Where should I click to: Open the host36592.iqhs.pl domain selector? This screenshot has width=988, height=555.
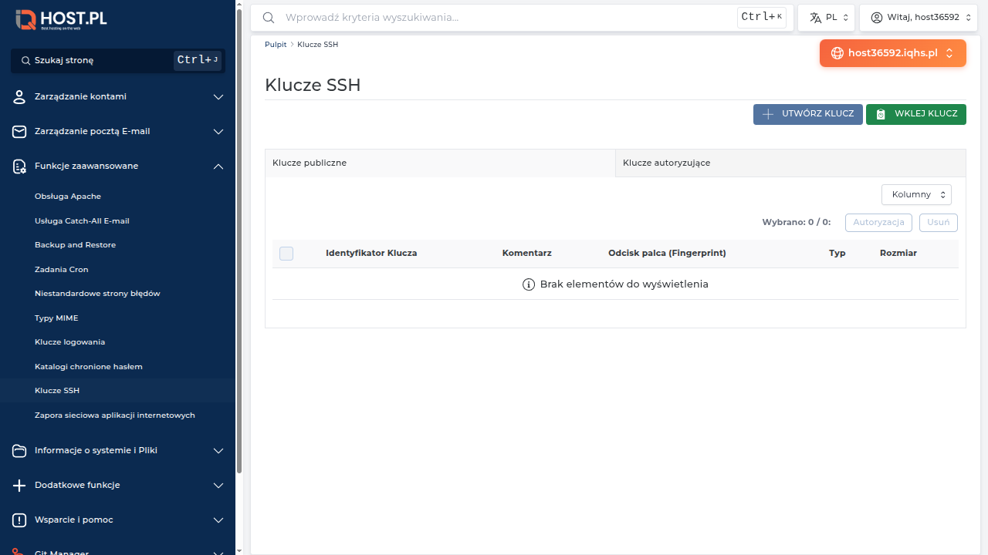click(893, 53)
